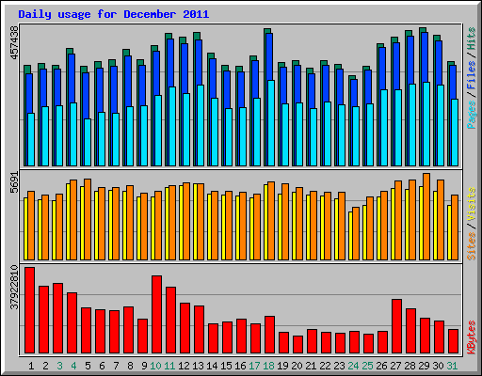Click day 1 on the date axis

click(31, 366)
